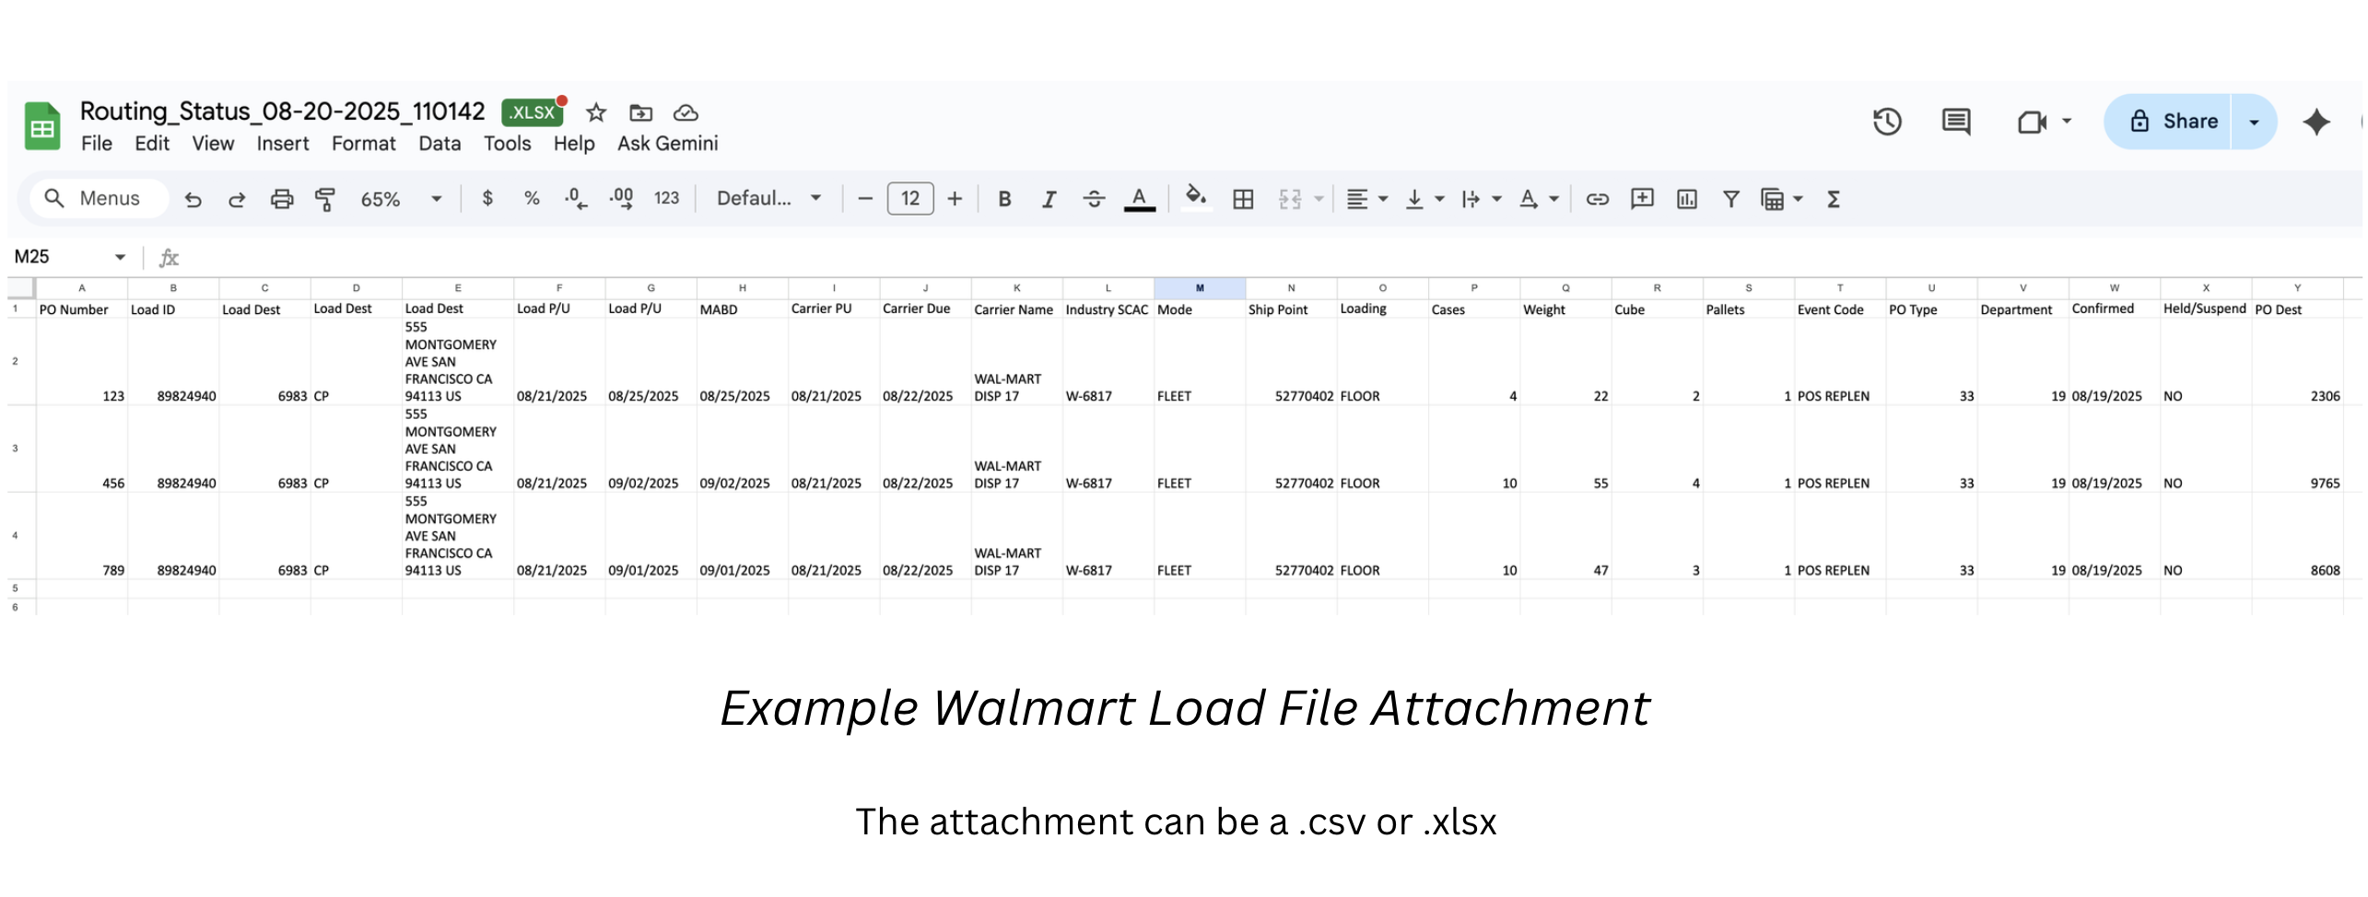Screen dimensions: 2368x897
Task: Click the Undo arrow icon
Action: tap(193, 199)
